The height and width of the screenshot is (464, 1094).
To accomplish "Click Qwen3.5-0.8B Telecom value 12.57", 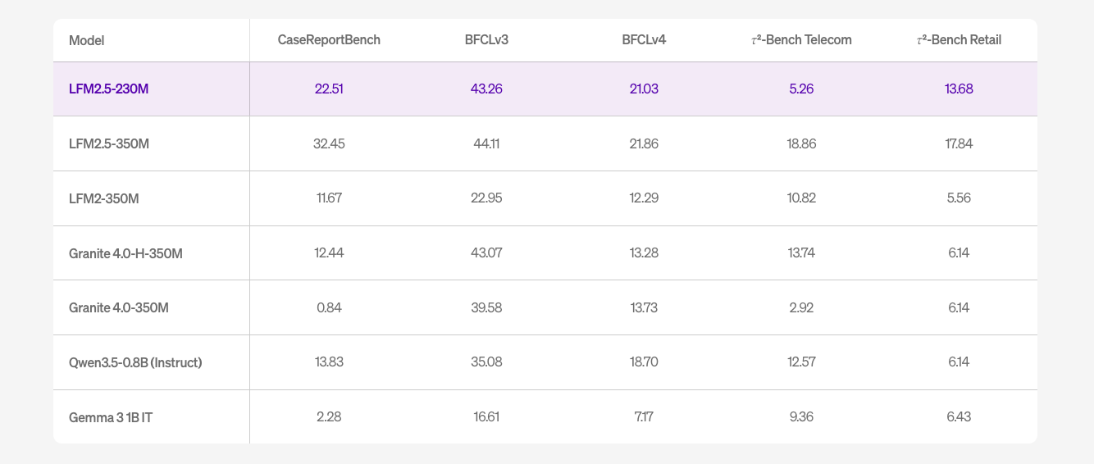I will tap(801, 362).
